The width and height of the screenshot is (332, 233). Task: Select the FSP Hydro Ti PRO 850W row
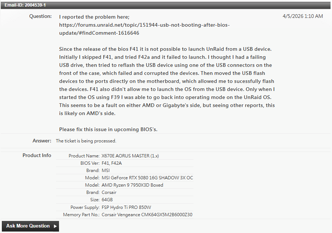click(x=125, y=207)
